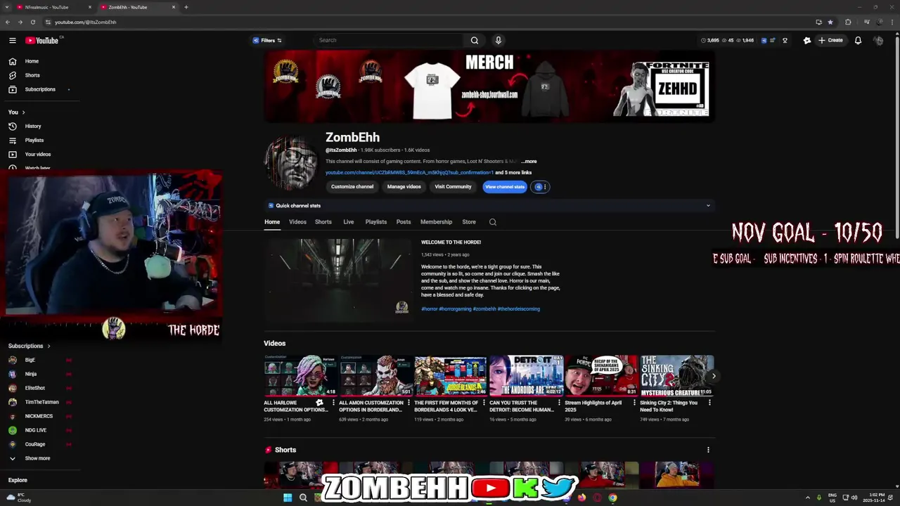Switch to the Videos channel tab

coord(297,222)
